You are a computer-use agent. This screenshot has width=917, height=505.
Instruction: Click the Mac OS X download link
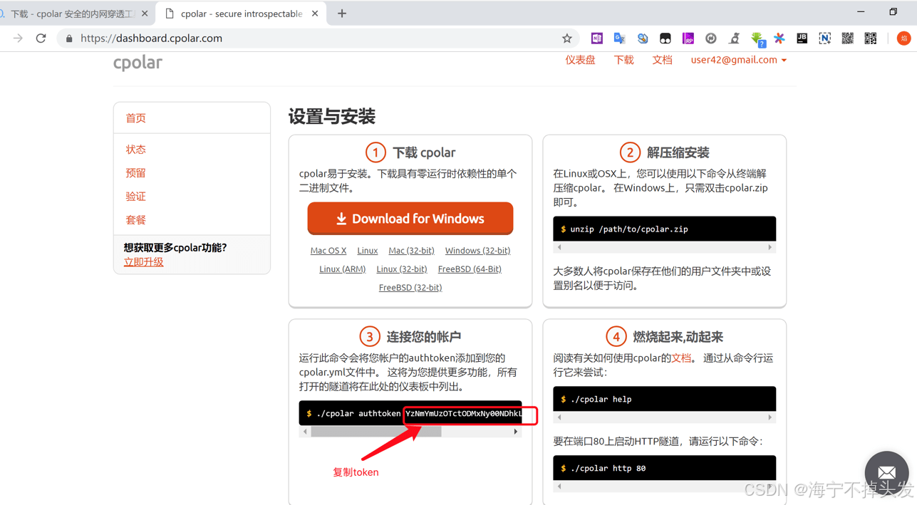[x=328, y=251]
